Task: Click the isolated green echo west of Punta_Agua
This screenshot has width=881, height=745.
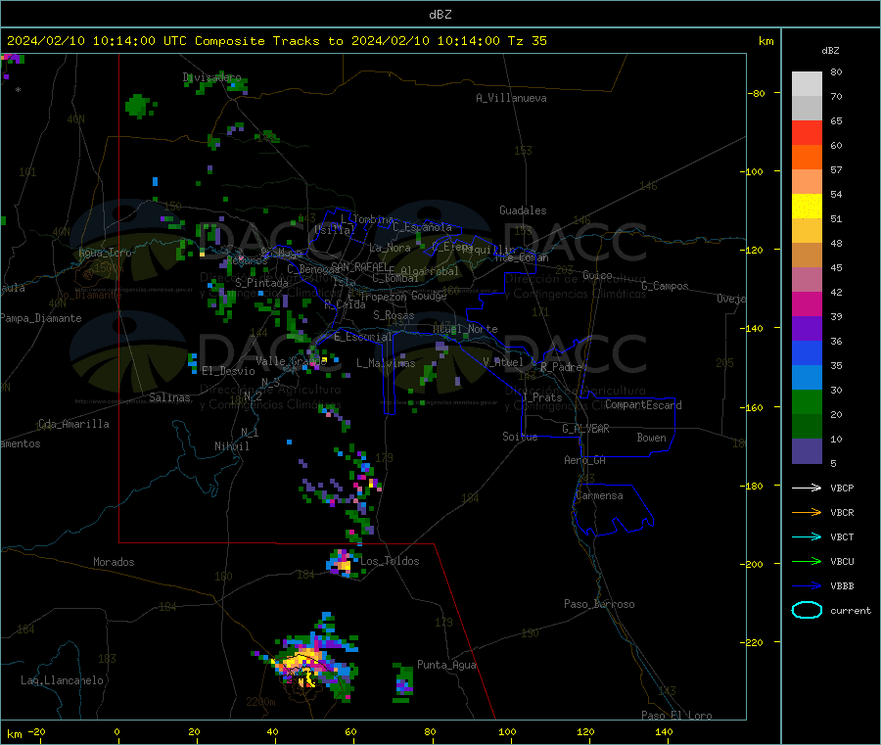Action: 402,682
